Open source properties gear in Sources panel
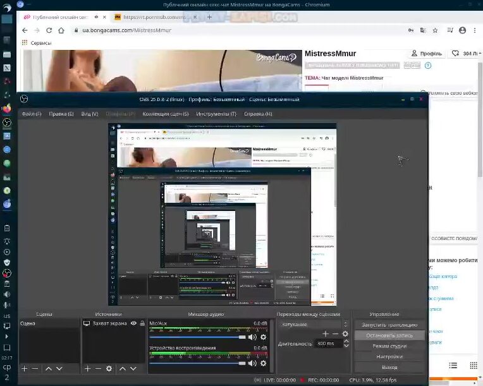The image size is (483, 386). tap(109, 368)
